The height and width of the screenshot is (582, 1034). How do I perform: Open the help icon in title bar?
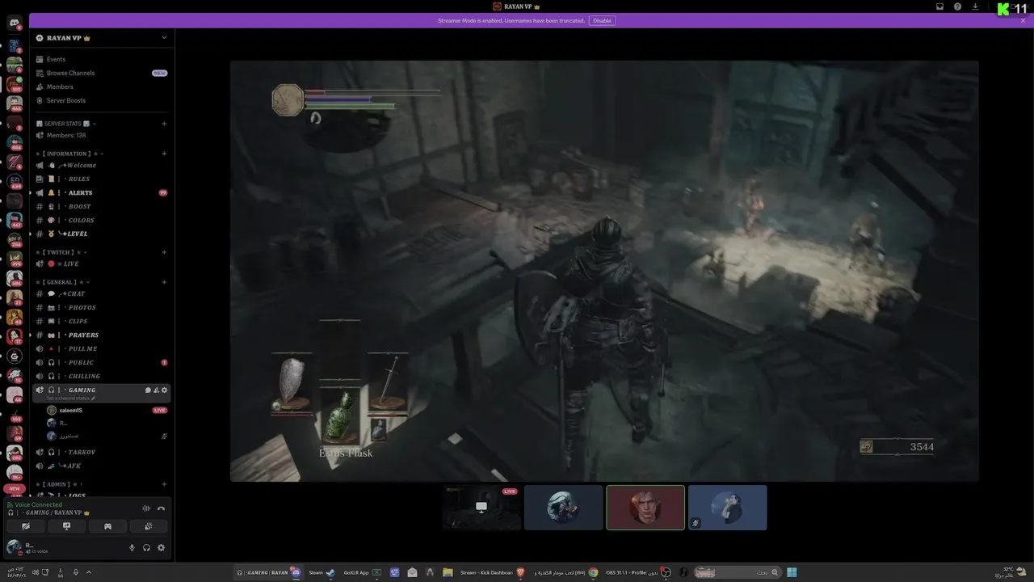point(957,6)
